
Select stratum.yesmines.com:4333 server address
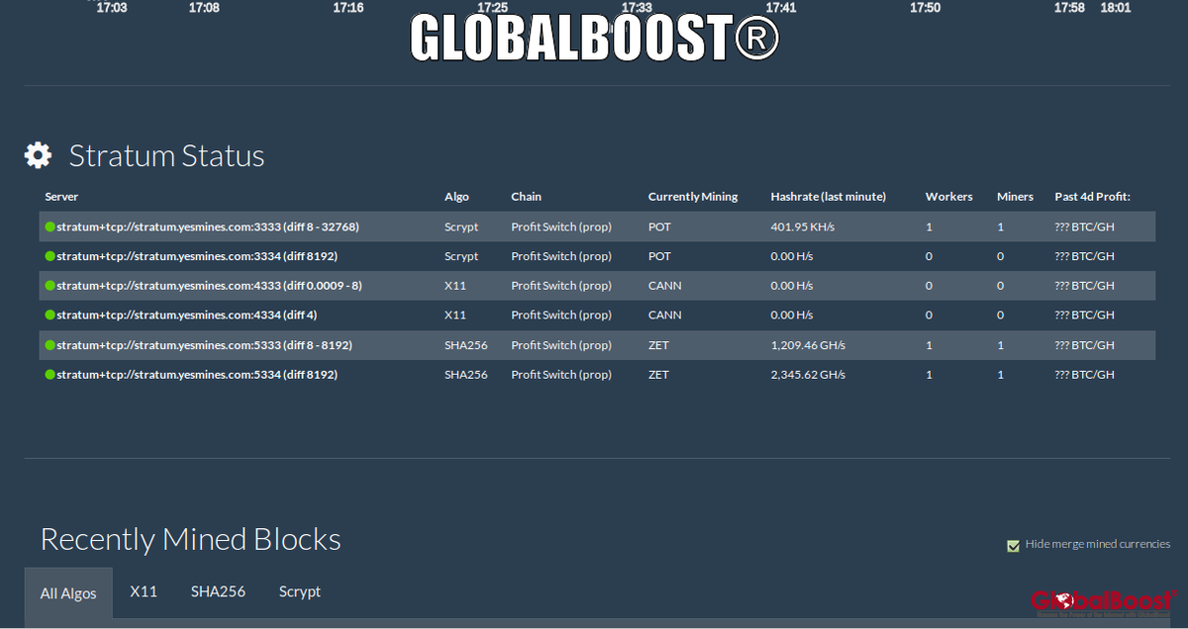[x=209, y=286]
